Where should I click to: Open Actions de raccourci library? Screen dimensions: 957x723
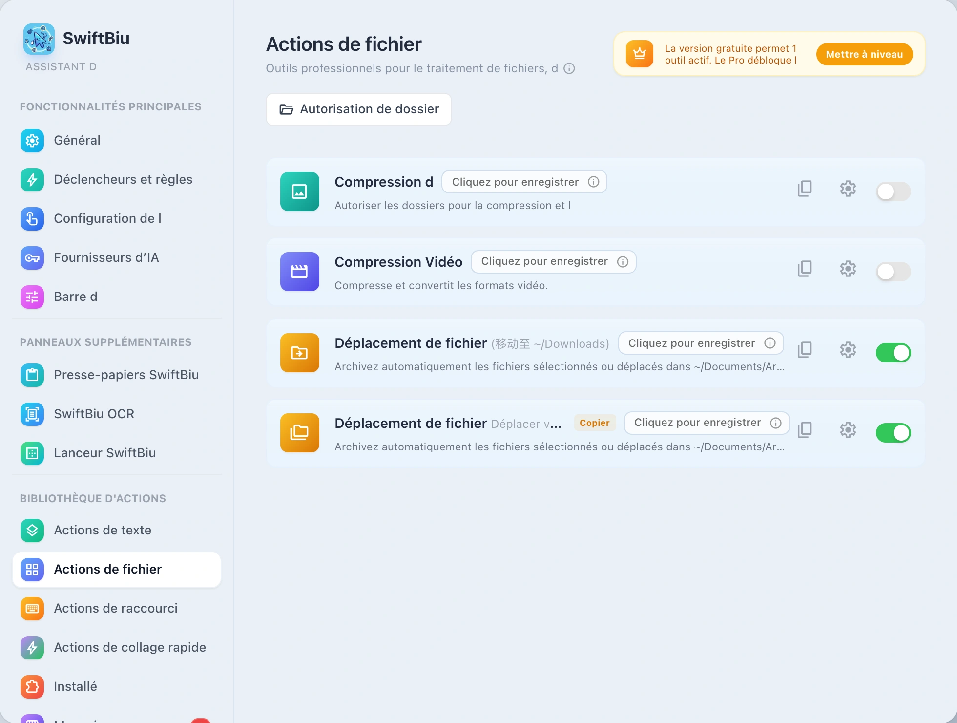point(116,609)
